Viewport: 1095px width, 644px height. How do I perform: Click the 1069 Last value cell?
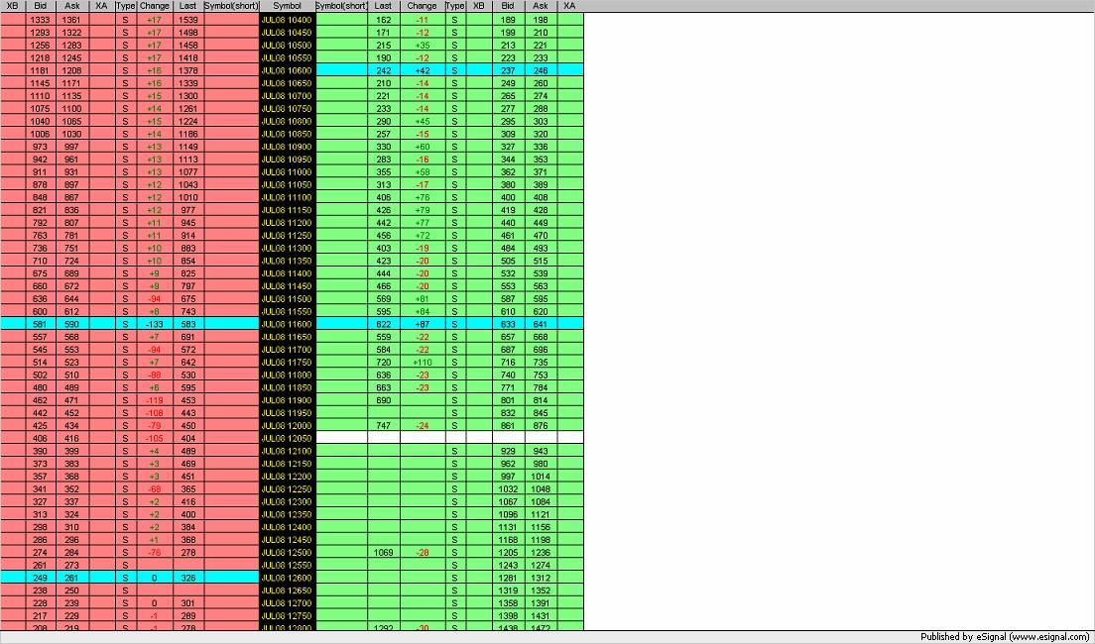pos(383,552)
